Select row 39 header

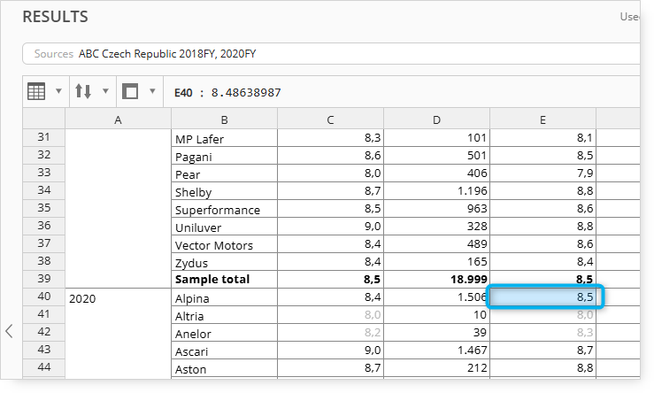43,279
